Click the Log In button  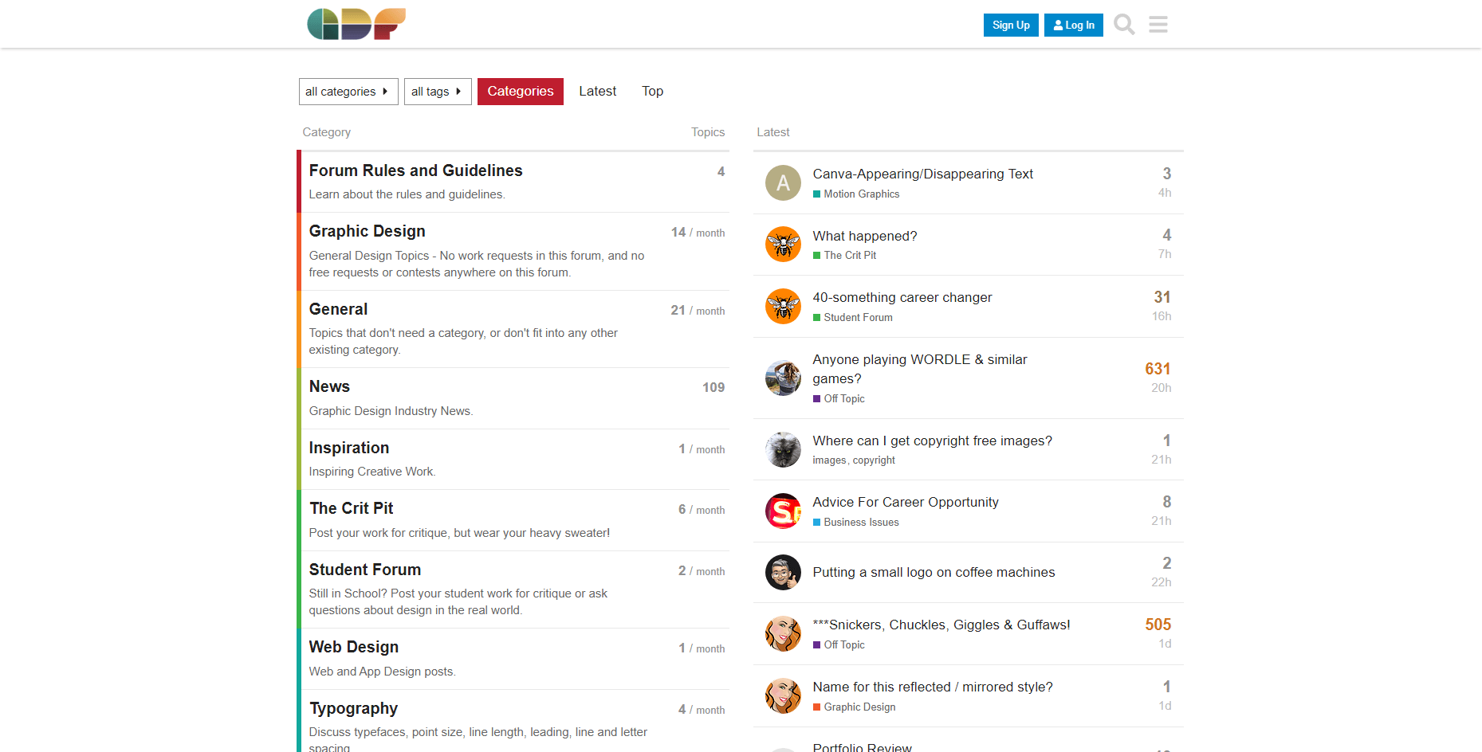(1073, 25)
